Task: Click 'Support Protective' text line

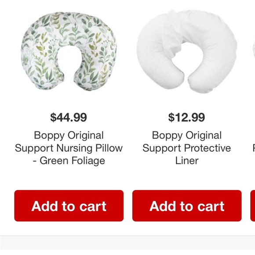Action: click(187, 148)
